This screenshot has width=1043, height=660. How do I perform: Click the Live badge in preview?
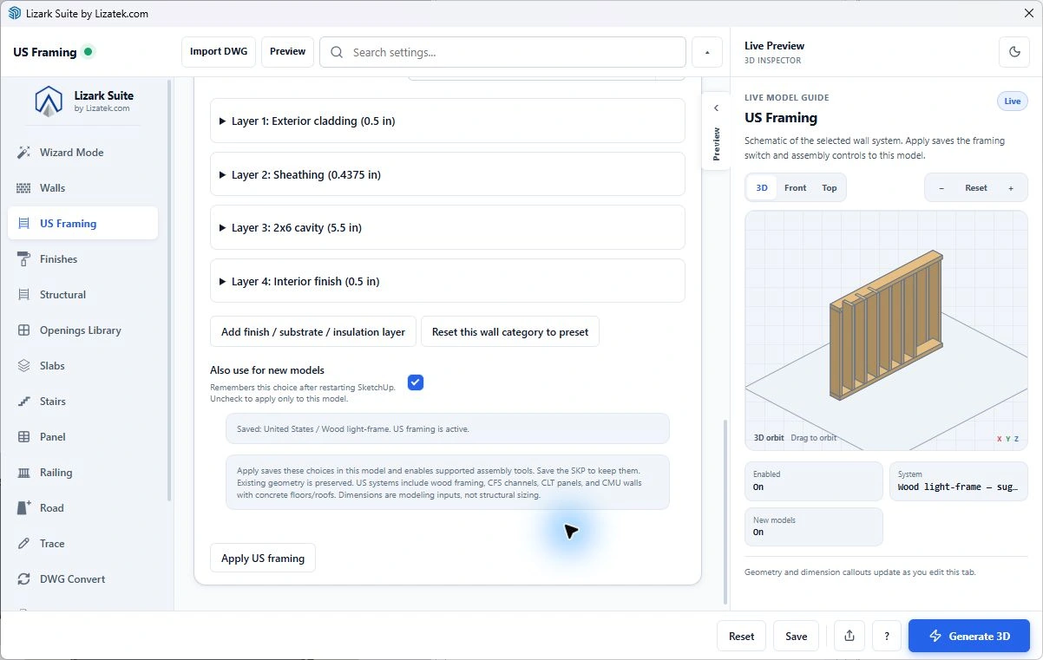click(1013, 101)
